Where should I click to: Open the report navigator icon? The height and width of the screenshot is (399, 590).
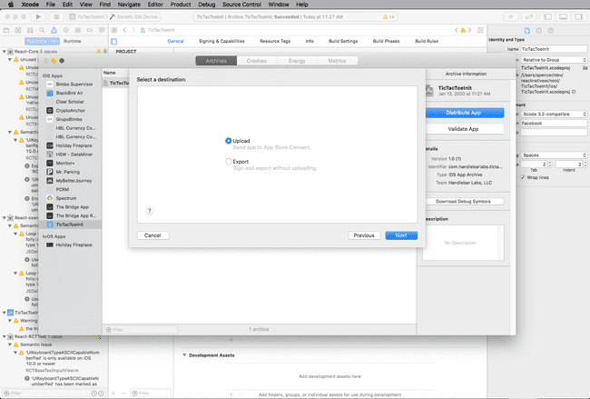pyautogui.click(x=102, y=30)
